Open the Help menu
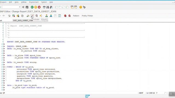This screenshot has height=98, width=175. point(51,2)
